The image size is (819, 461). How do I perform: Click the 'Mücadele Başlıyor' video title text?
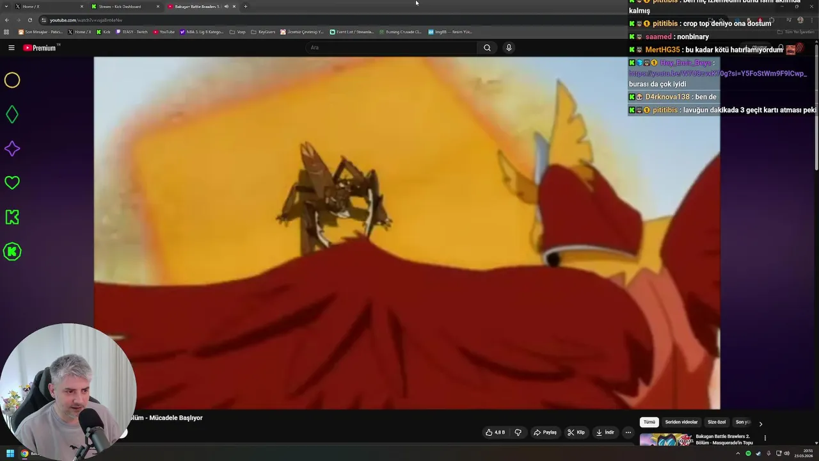pyautogui.click(x=175, y=417)
